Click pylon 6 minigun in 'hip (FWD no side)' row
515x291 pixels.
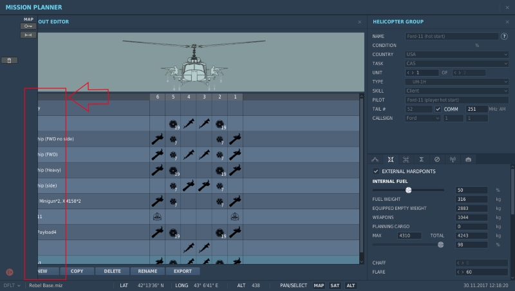pyautogui.click(x=157, y=139)
